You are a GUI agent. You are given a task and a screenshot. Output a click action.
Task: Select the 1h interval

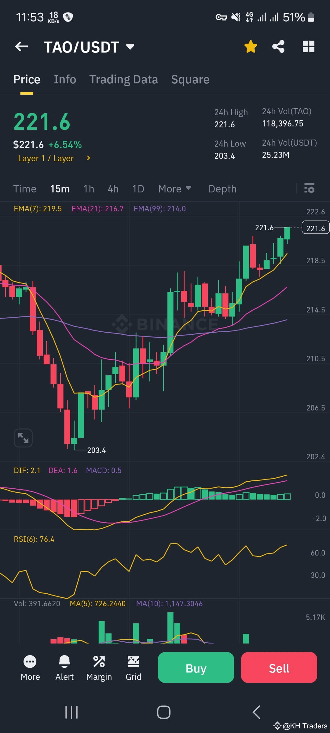coord(89,189)
